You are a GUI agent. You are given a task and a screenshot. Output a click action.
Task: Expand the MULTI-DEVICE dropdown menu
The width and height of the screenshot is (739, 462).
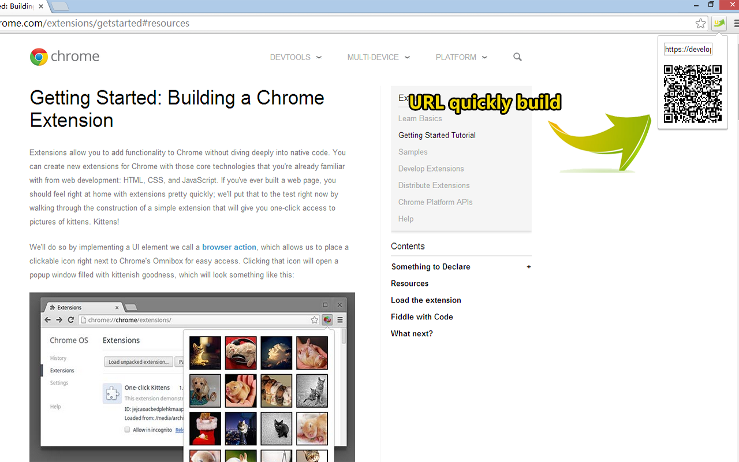coord(378,57)
